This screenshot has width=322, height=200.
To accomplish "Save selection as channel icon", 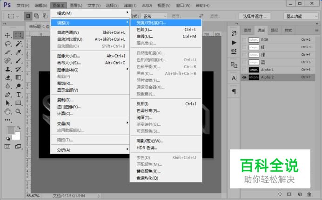I will click(289, 194).
